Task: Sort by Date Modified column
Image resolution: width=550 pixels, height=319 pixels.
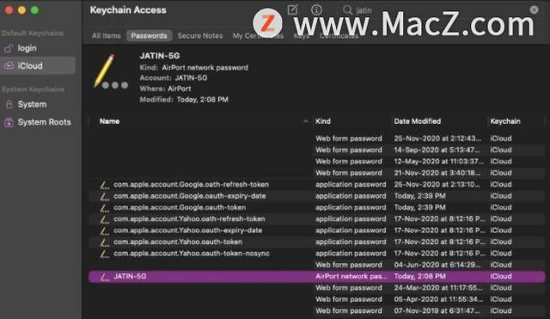Action: pos(417,121)
